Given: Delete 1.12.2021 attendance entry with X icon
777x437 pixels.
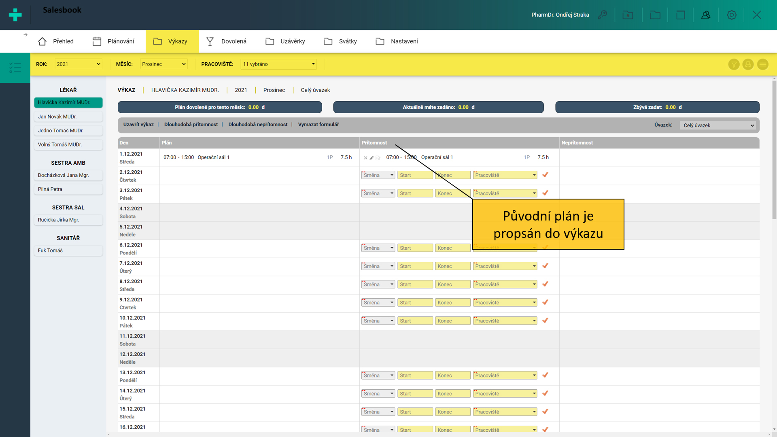Looking at the screenshot, I should click(365, 158).
